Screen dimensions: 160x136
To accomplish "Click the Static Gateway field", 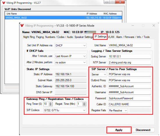I will (x=71, y=86).
